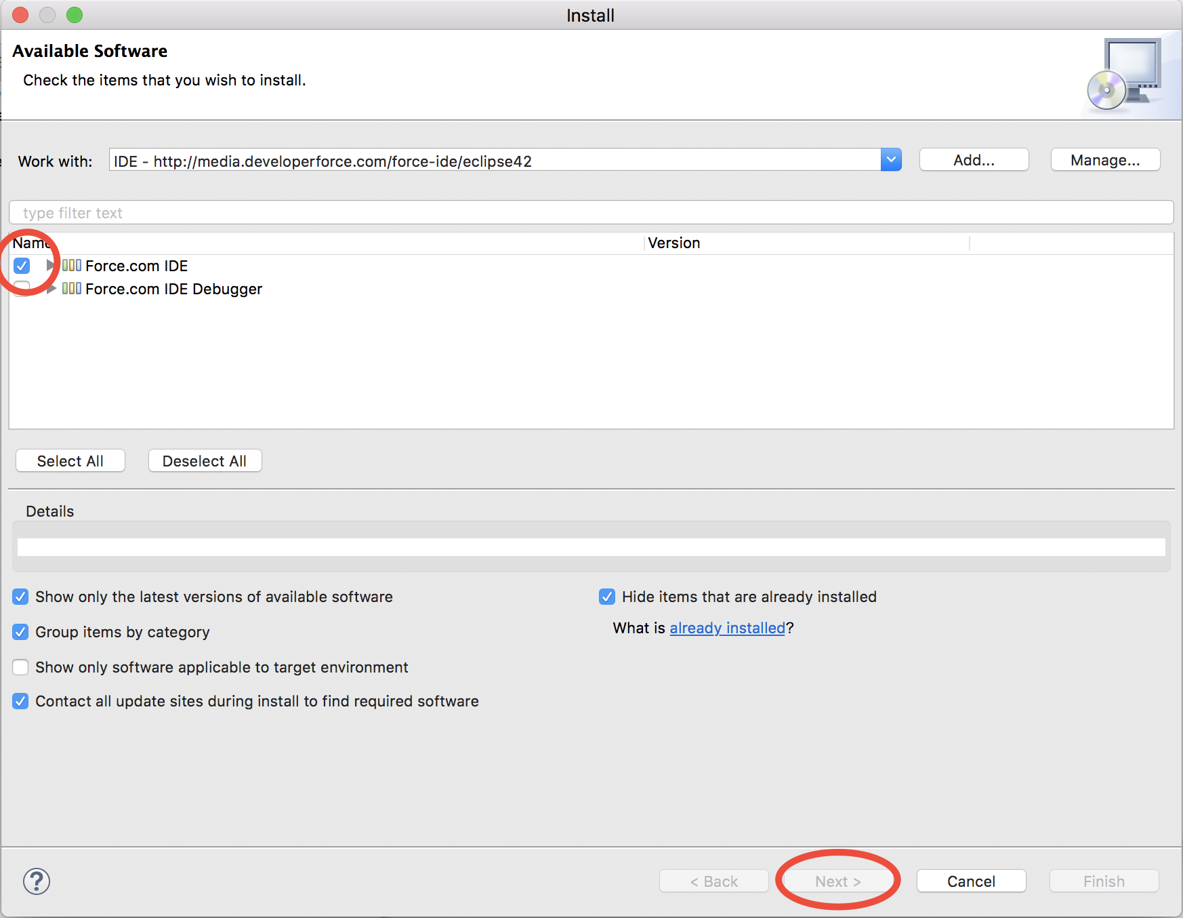
Task: Click the Details text area
Action: point(591,547)
